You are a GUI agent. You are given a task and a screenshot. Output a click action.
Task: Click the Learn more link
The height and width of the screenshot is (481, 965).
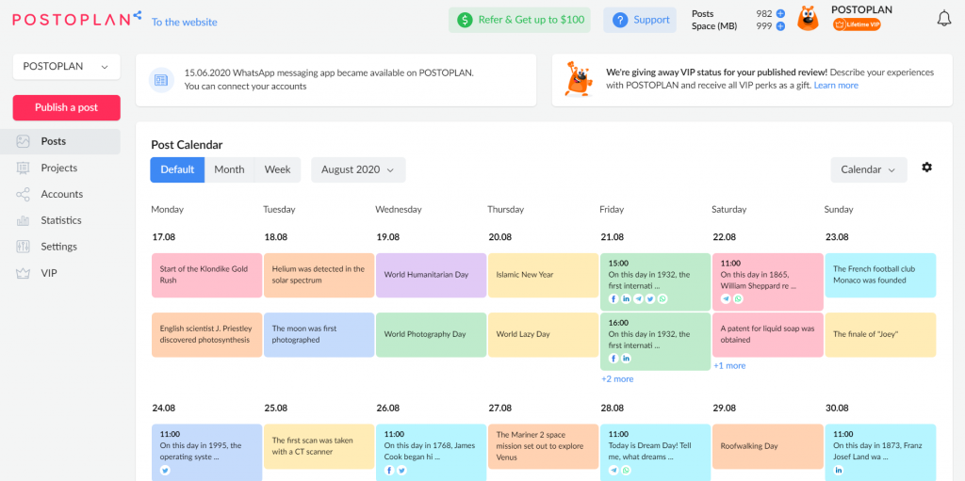(836, 86)
